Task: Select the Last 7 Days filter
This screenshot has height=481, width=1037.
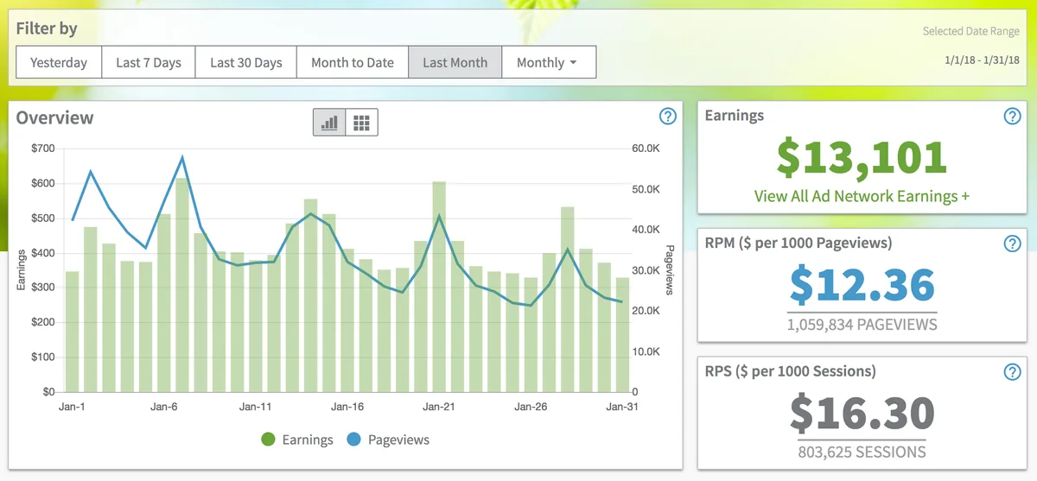Action: click(x=149, y=62)
